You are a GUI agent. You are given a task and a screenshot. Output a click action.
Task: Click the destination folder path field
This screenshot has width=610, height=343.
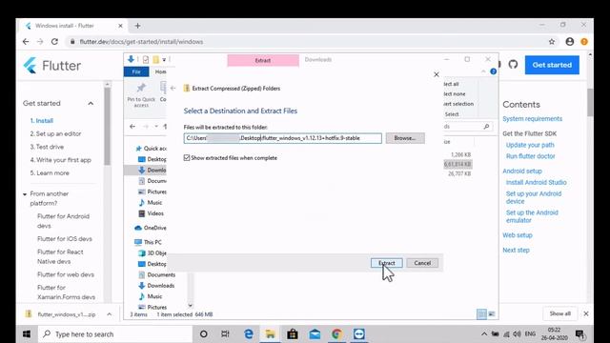pos(282,138)
